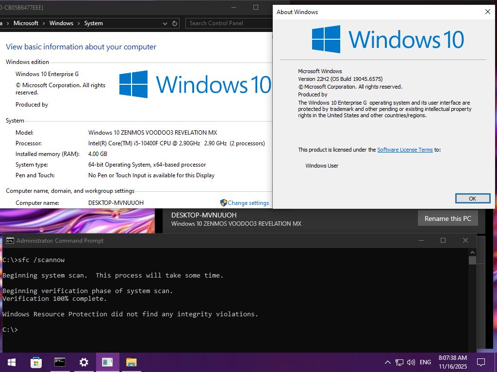Switch the ENG input language indicator
Screen dimensions: 497x372
tap(425, 362)
